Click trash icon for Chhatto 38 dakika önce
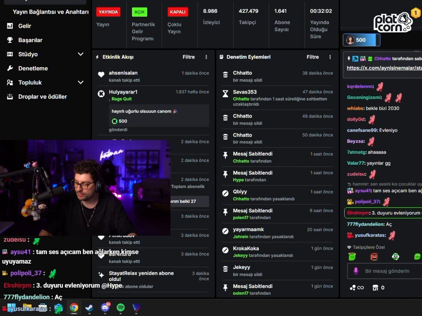Viewport: 422px width, 316px height. coord(225,75)
